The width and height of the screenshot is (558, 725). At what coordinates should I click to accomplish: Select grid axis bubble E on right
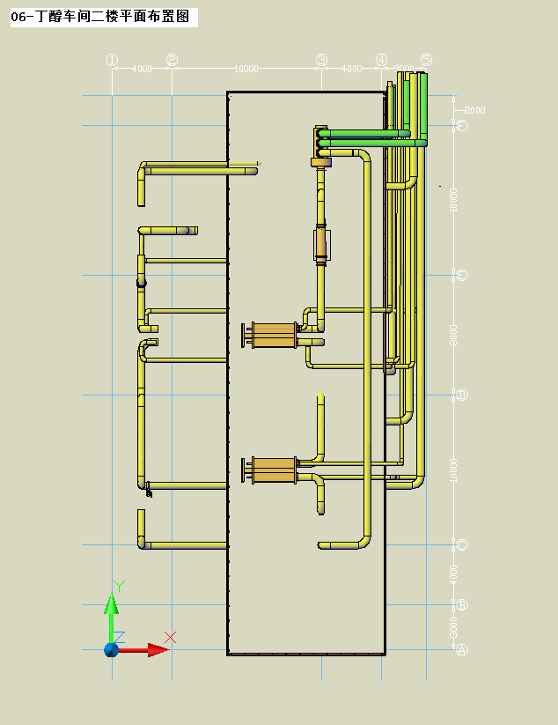click(x=462, y=275)
